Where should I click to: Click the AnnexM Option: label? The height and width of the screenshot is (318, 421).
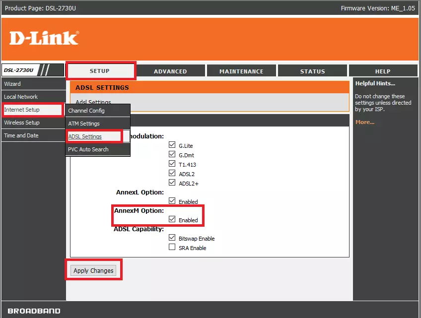(139, 211)
